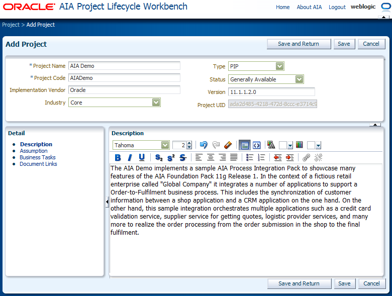This screenshot has height=296, width=392.
Task: Open background color swatch dropdown arrow
Action: 318,145
